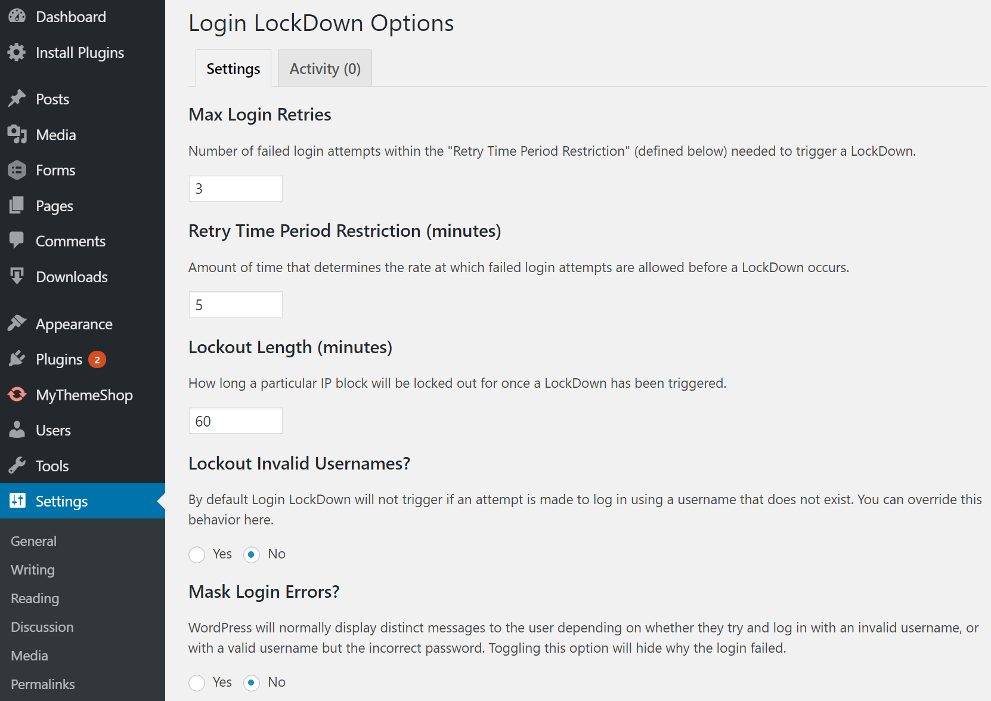View site Comments

(70, 241)
